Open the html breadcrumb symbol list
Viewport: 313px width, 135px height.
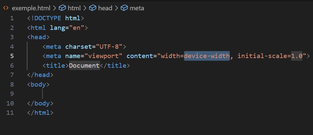(74, 8)
